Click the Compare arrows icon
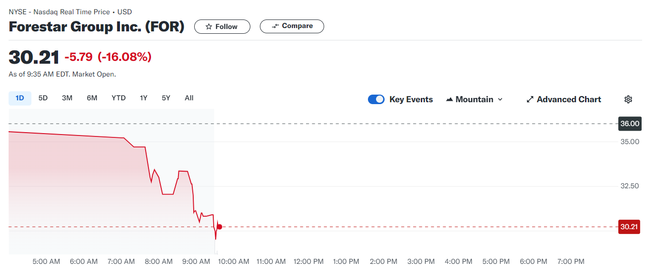This screenshot has width=654, height=271. pos(275,26)
